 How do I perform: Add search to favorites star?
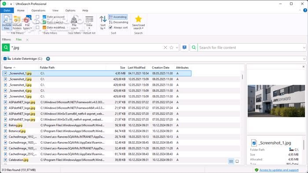(172, 47)
